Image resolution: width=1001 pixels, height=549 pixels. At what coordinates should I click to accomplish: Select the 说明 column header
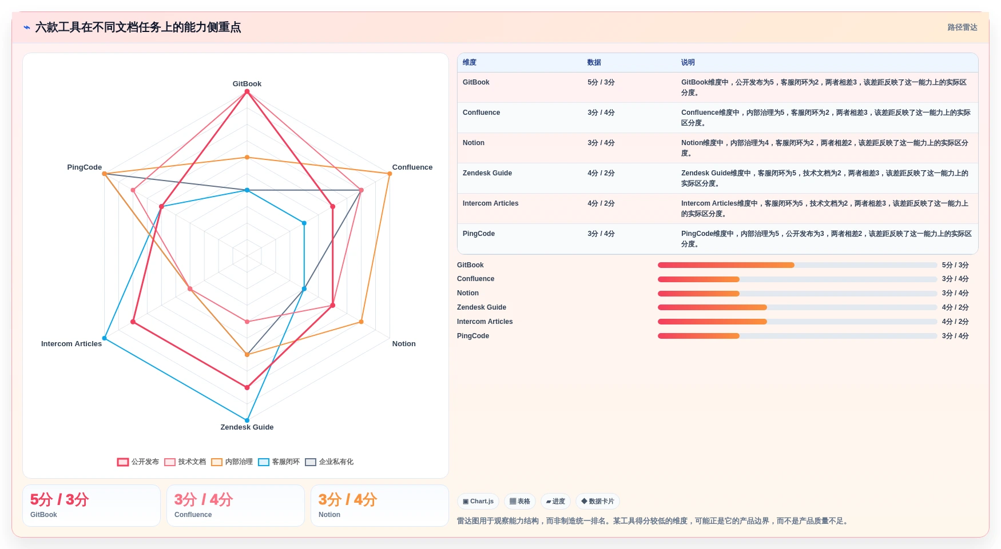(688, 62)
